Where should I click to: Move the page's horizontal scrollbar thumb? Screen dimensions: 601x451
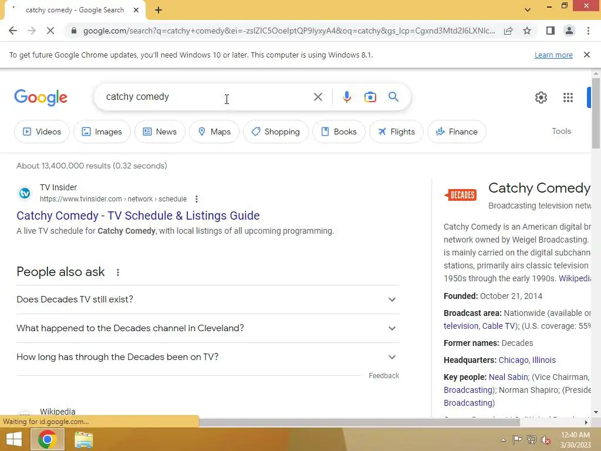coord(359,422)
